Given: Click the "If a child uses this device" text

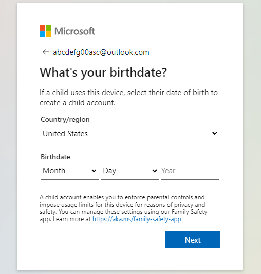Looking at the screenshot, I should tap(128, 98).
